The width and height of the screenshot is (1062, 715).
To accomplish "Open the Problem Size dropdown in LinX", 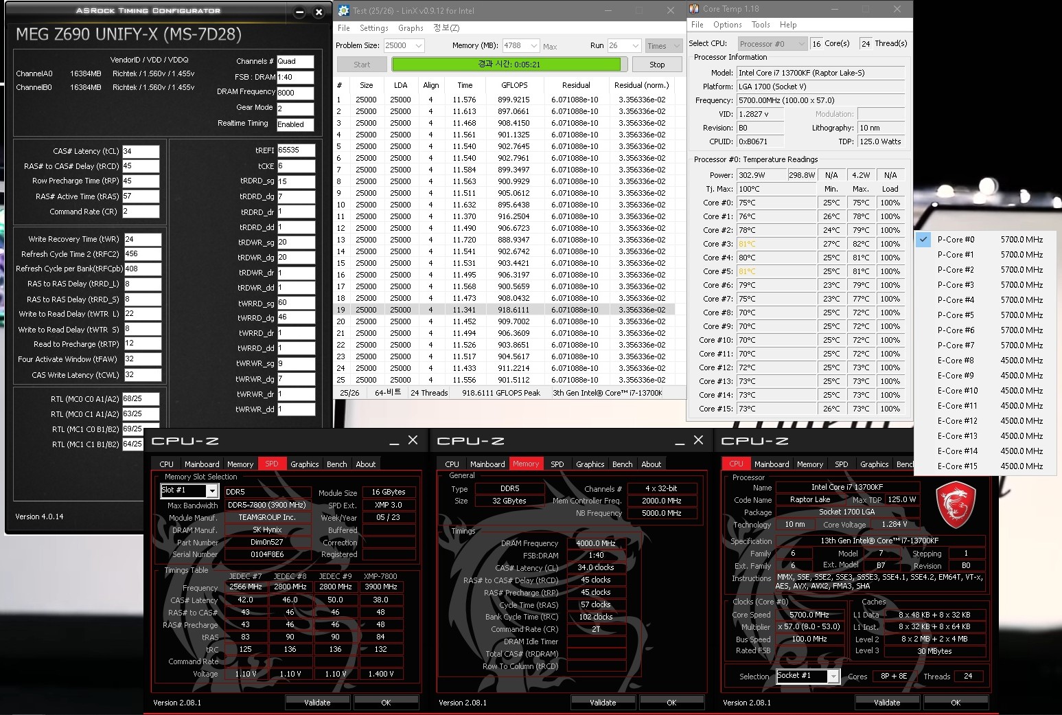I will (x=418, y=45).
